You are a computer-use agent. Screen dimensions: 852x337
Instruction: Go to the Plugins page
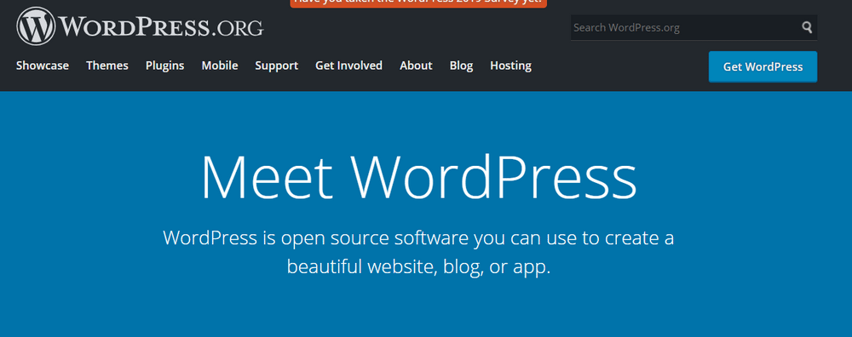tap(164, 66)
